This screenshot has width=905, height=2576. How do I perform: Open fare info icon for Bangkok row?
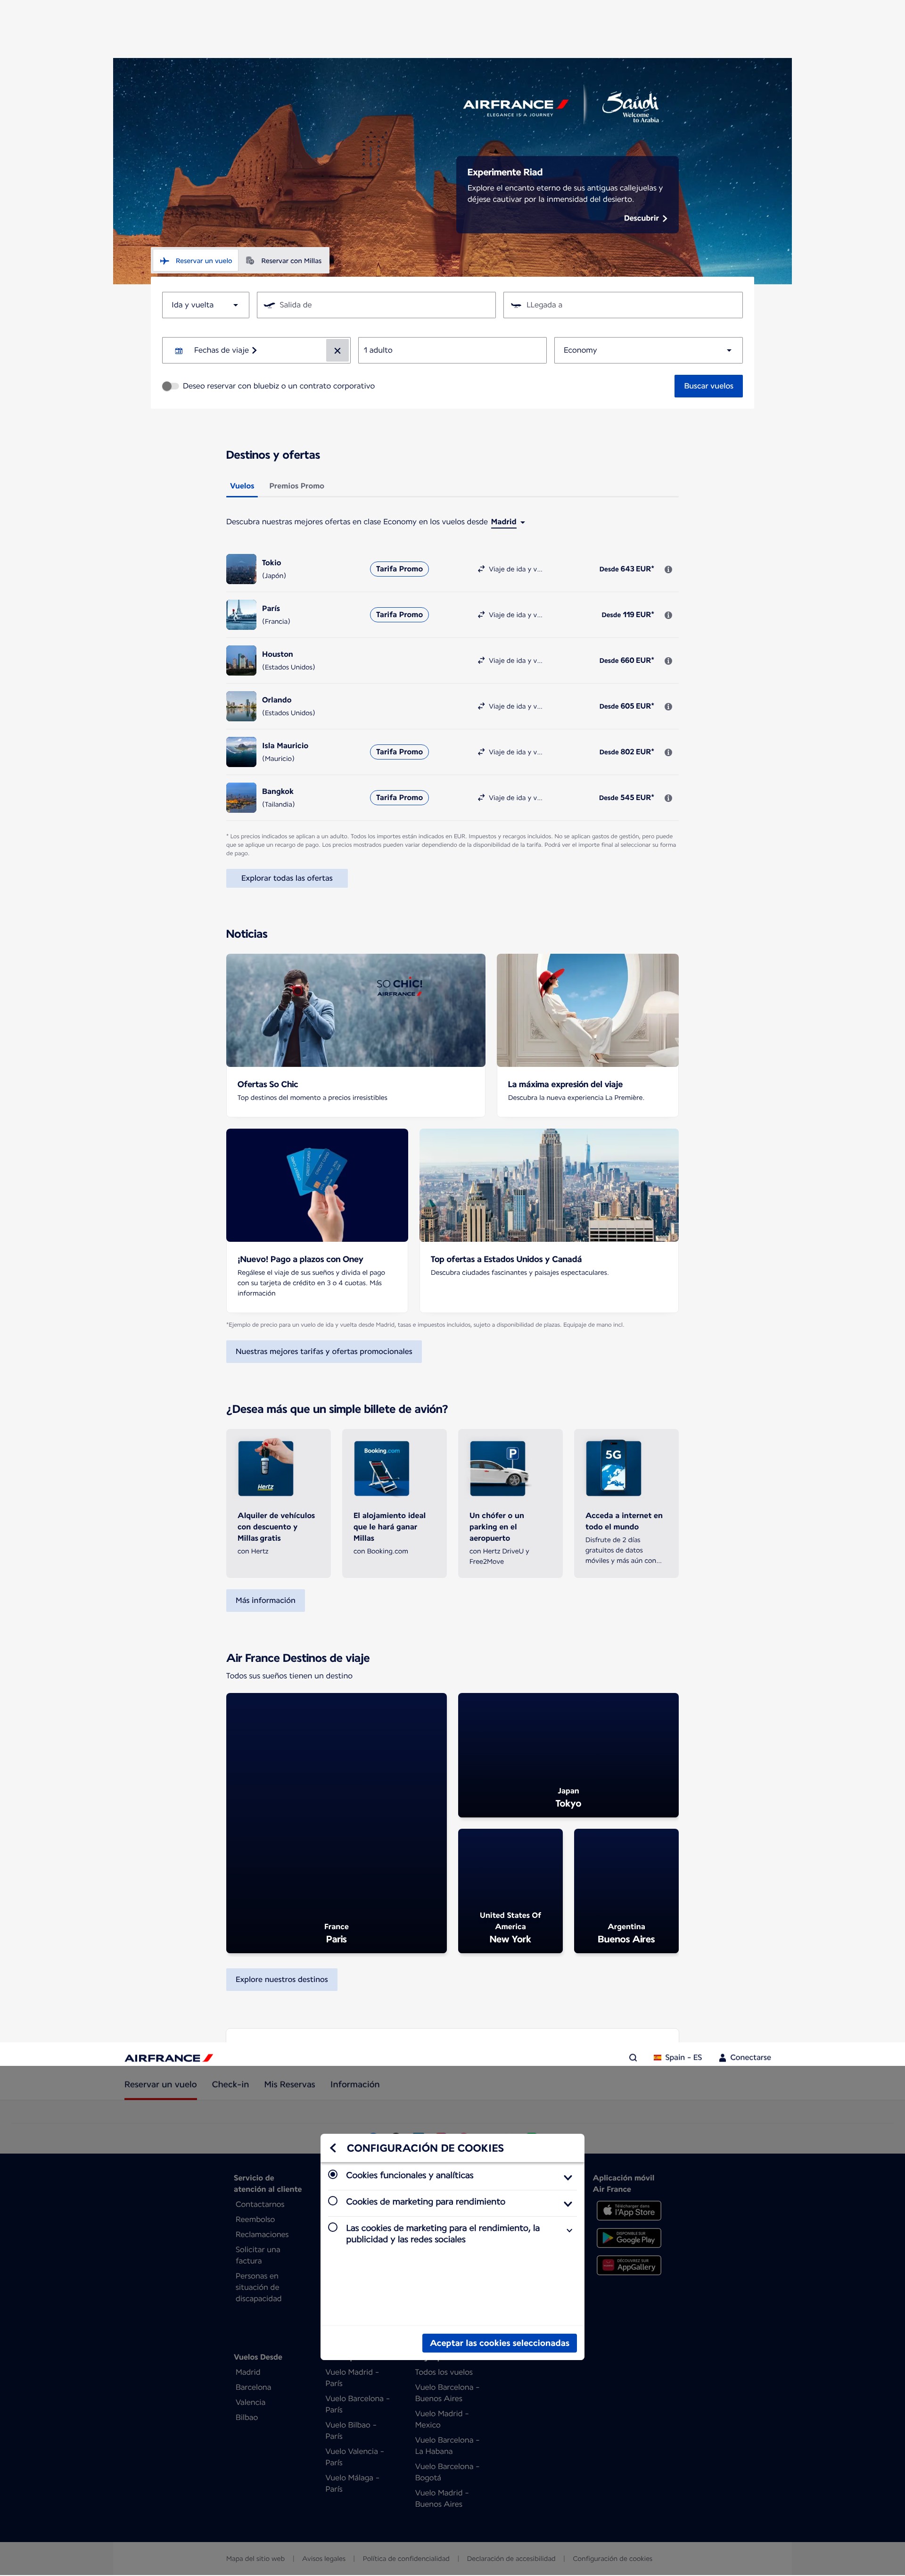click(668, 798)
